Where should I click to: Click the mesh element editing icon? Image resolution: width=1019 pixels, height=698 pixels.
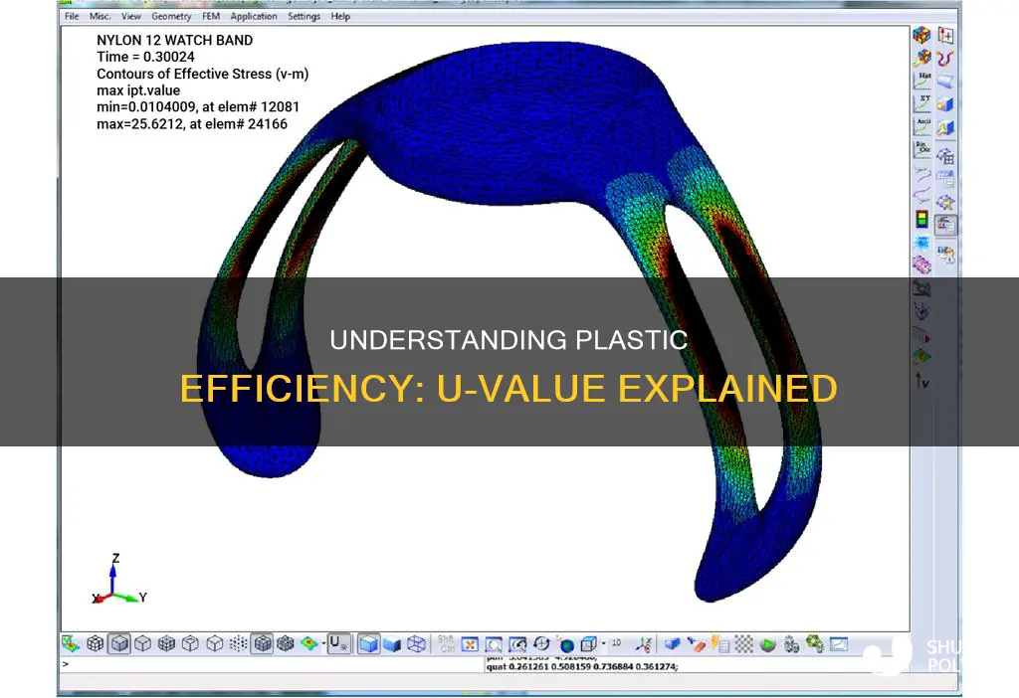point(945,202)
